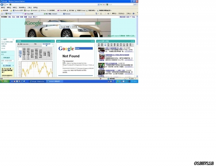Click the Favorites star button
The image size is (216, 166).
(x=4, y=10)
